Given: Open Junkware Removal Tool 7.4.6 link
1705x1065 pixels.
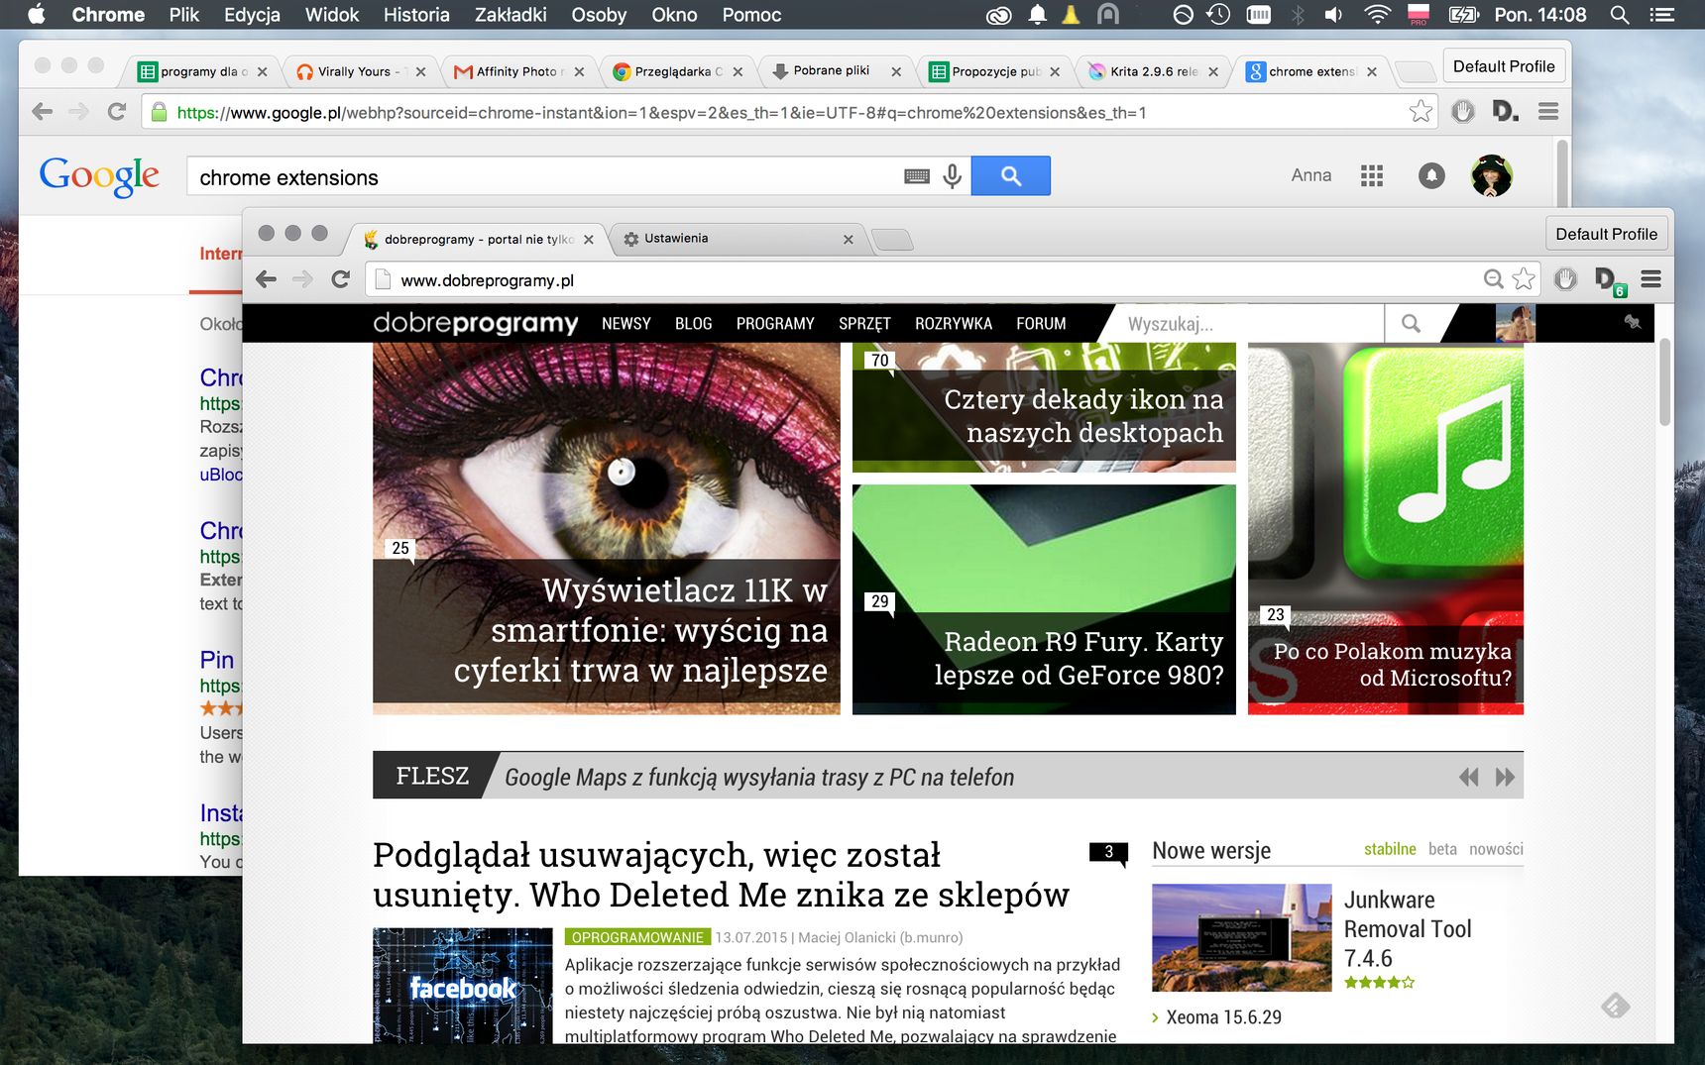Looking at the screenshot, I should (x=1408, y=929).
